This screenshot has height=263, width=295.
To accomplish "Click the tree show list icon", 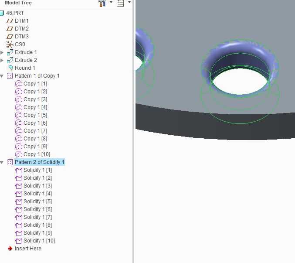I will coord(120,3).
